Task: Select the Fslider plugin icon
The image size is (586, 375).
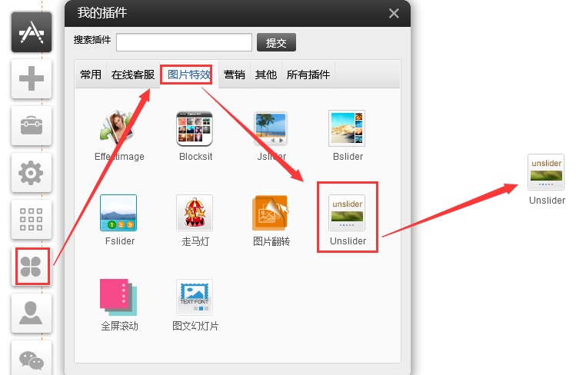Action: (118, 213)
